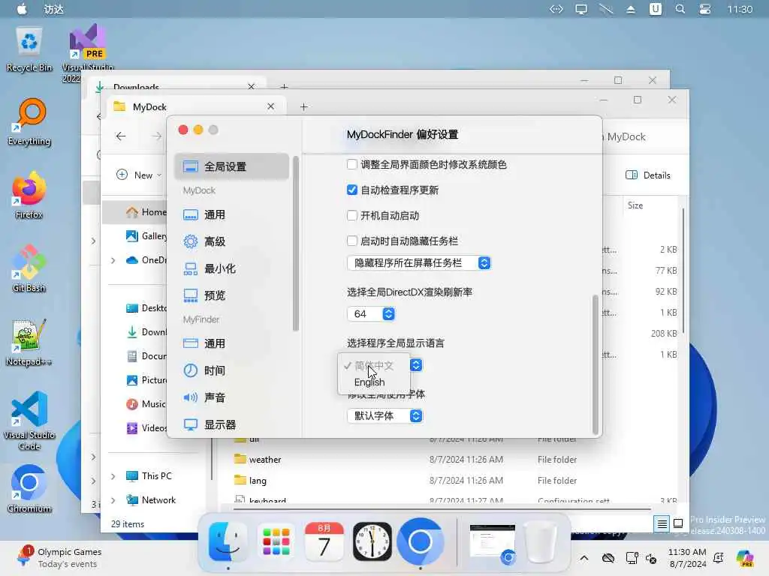The width and height of the screenshot is (769, 576).
Task: Open the Apple logo menu
Action: 22,9
